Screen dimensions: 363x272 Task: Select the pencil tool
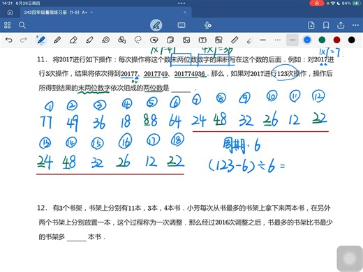57,40
